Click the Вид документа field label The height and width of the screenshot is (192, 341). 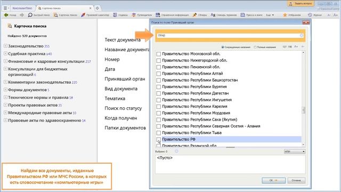tap(121, 89)
